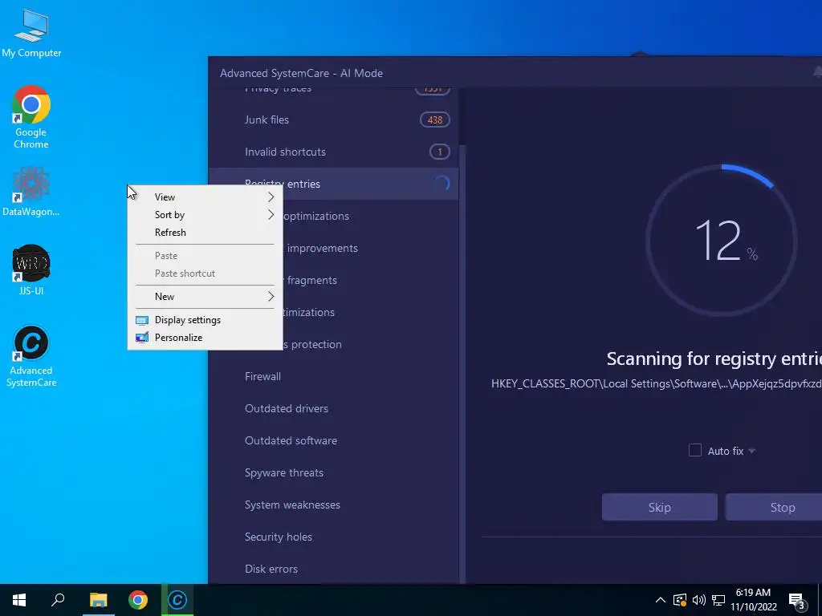The height and width of the screenshot is (616, 822).
Task: Click the invalid shortcuts count badge
Action: coord(439,152)
